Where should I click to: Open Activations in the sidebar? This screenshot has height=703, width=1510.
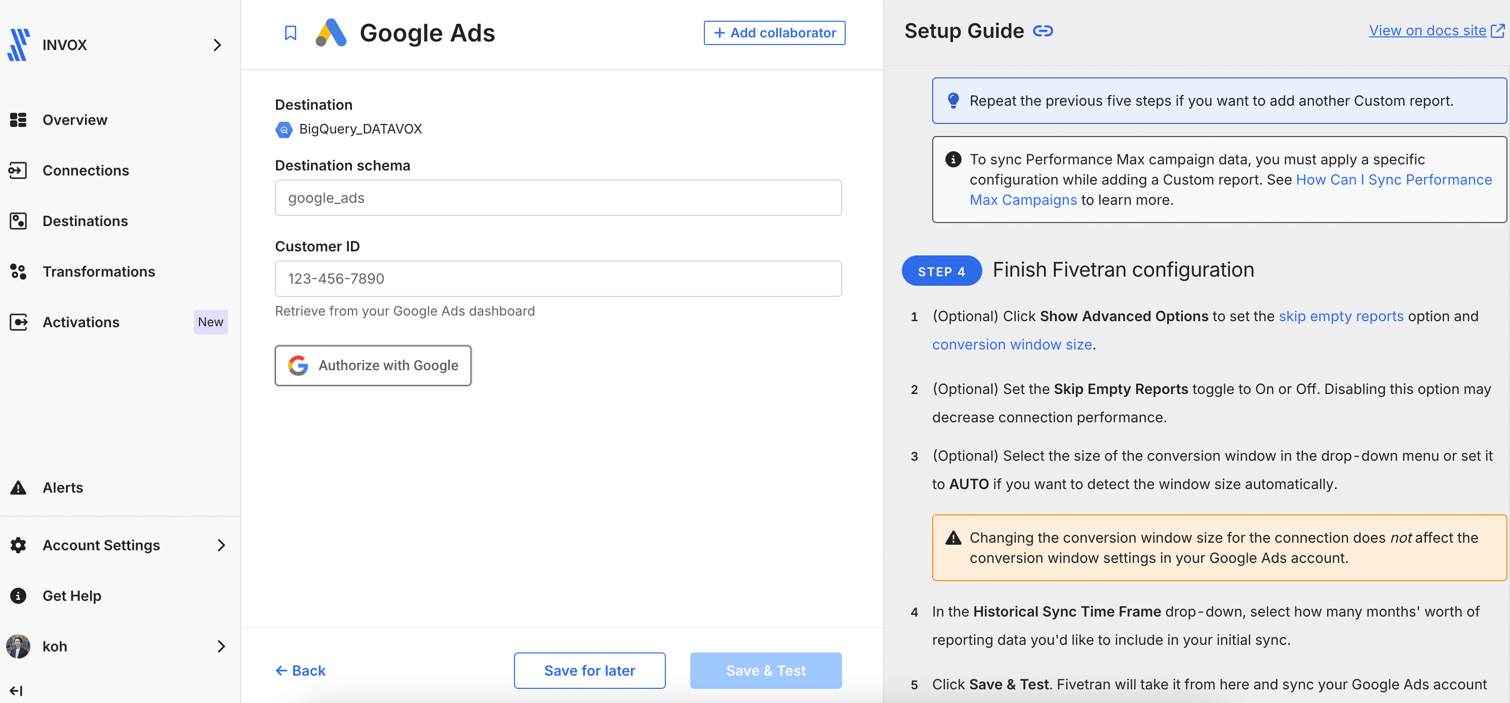pos(81,322)
